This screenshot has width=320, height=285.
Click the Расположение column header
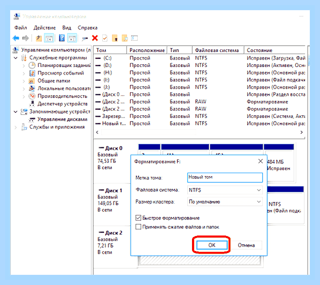coord(147,50)
